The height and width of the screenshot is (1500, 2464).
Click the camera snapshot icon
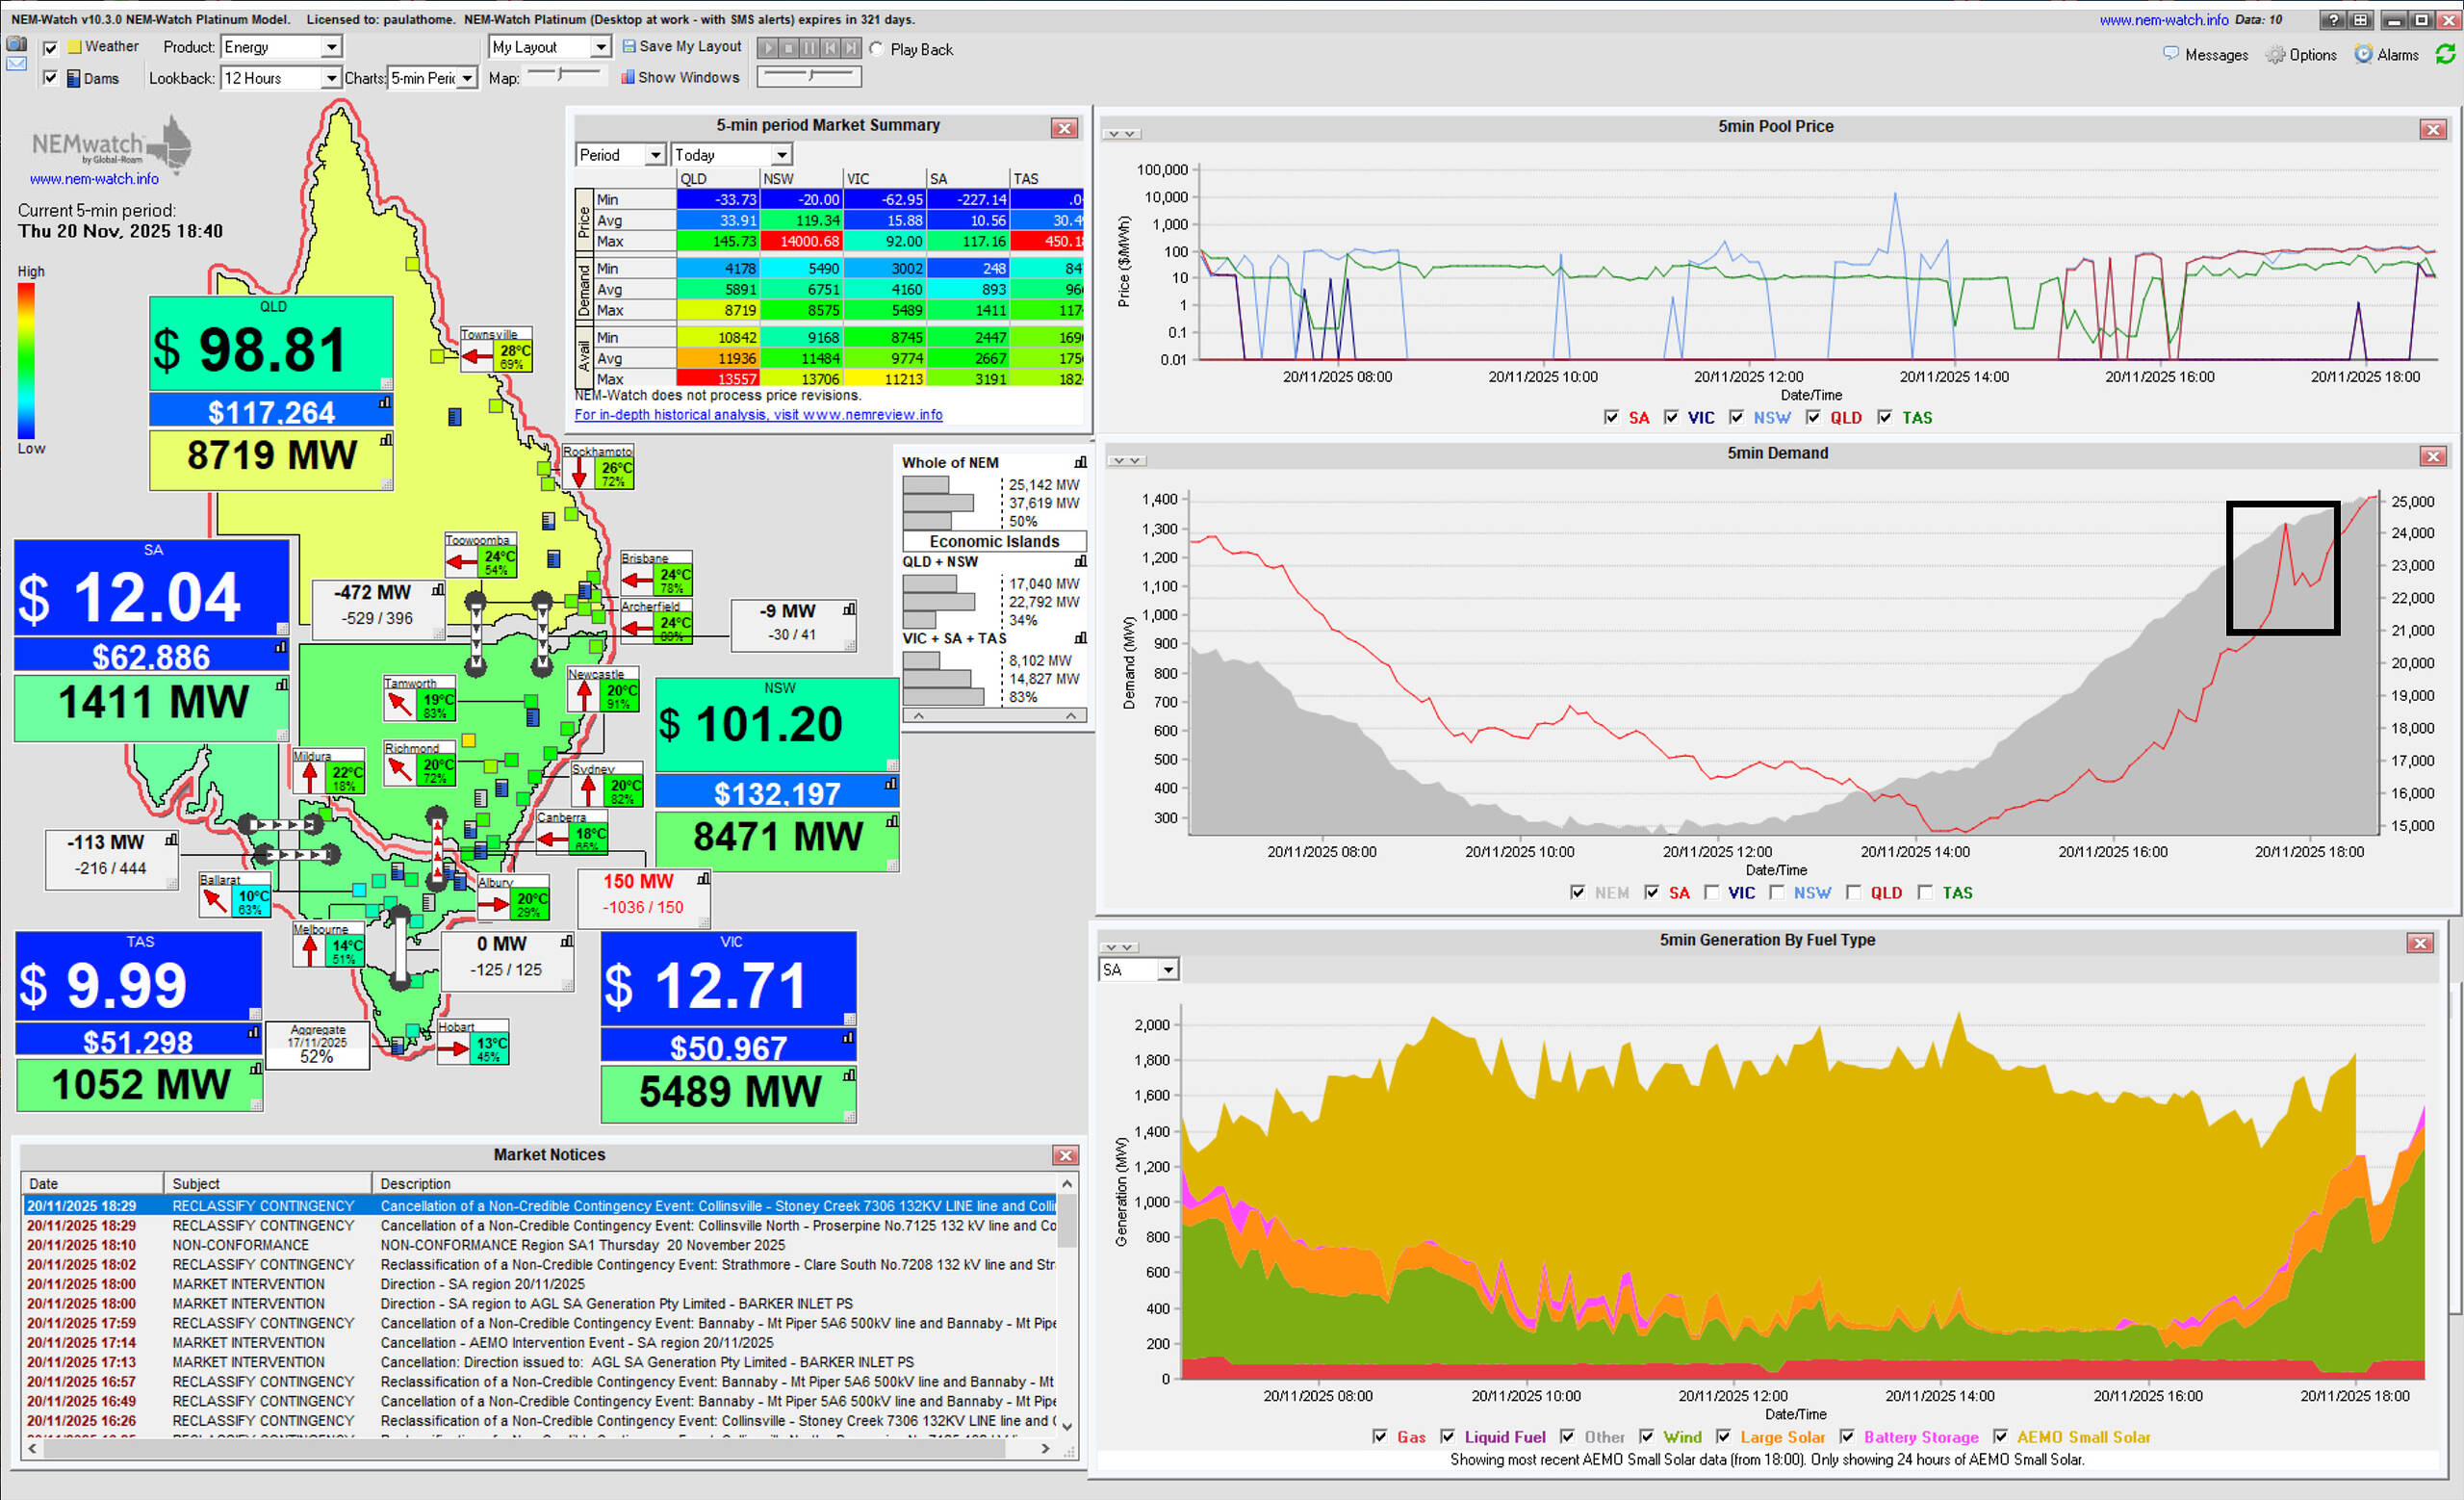tap(16, 44)
